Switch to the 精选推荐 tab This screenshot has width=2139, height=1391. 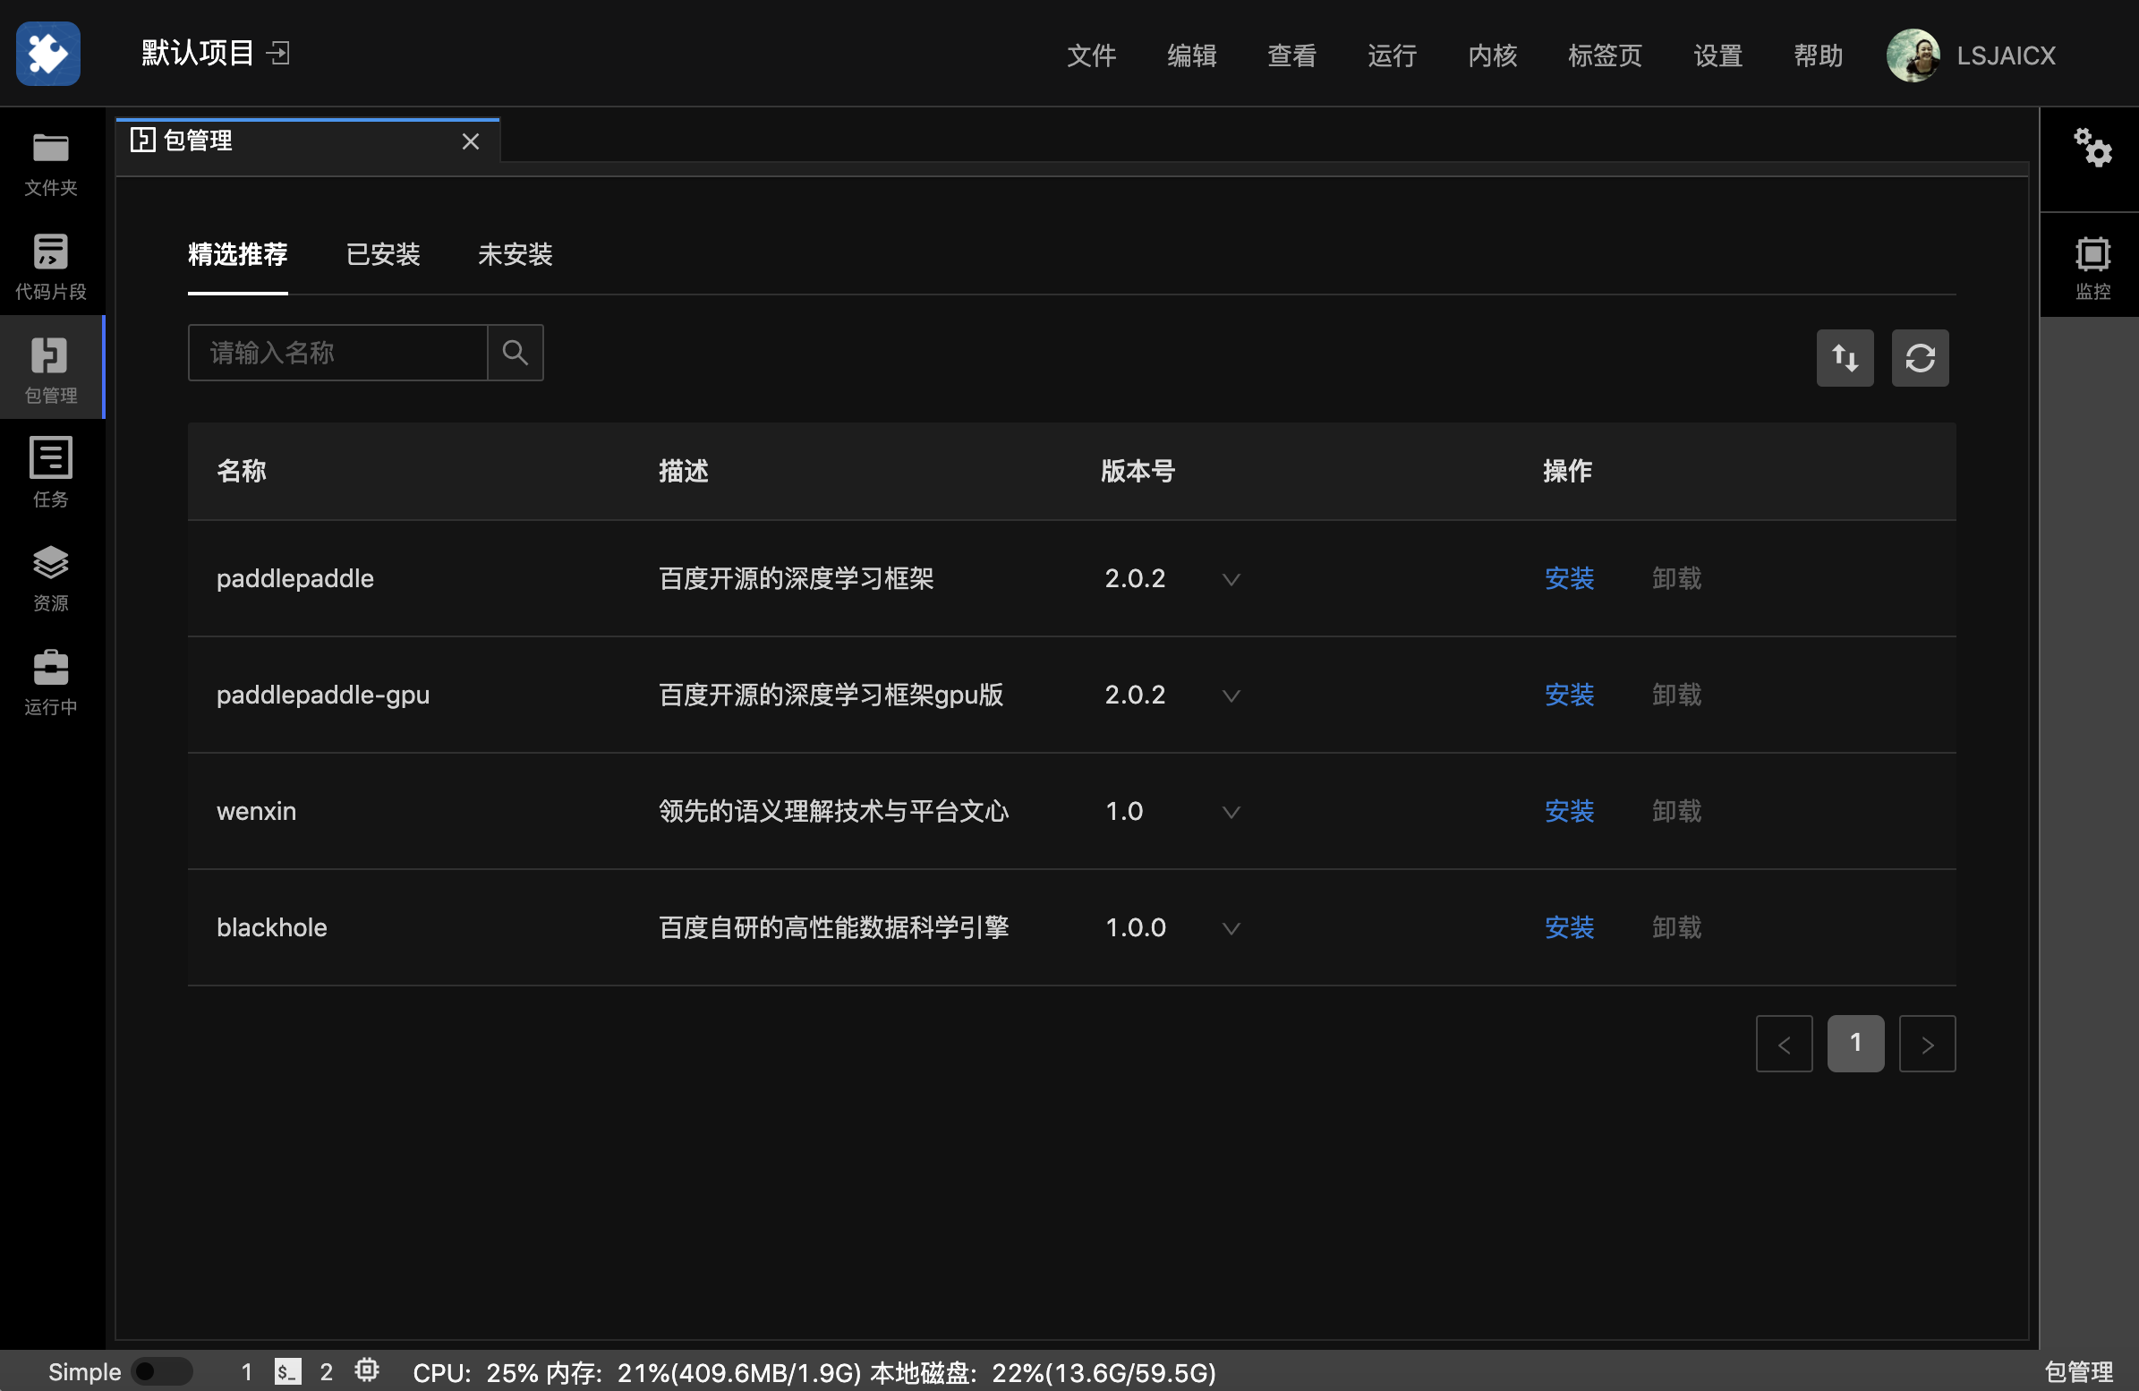[238, 254]
